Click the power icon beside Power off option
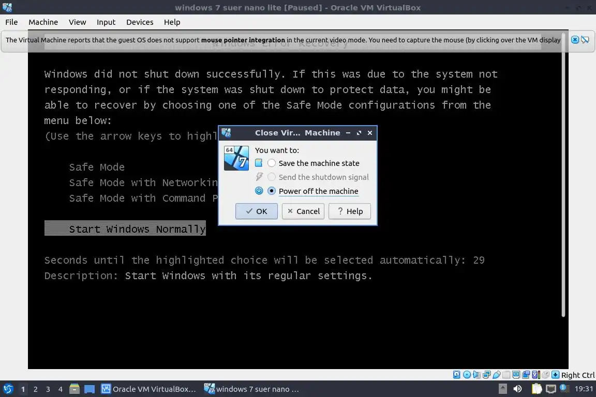This screenshot has width=596, height=397. tap(259, 191)
